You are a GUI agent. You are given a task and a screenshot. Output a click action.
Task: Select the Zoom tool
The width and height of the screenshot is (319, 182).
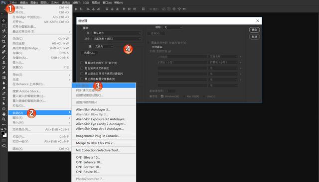[3, 119]
